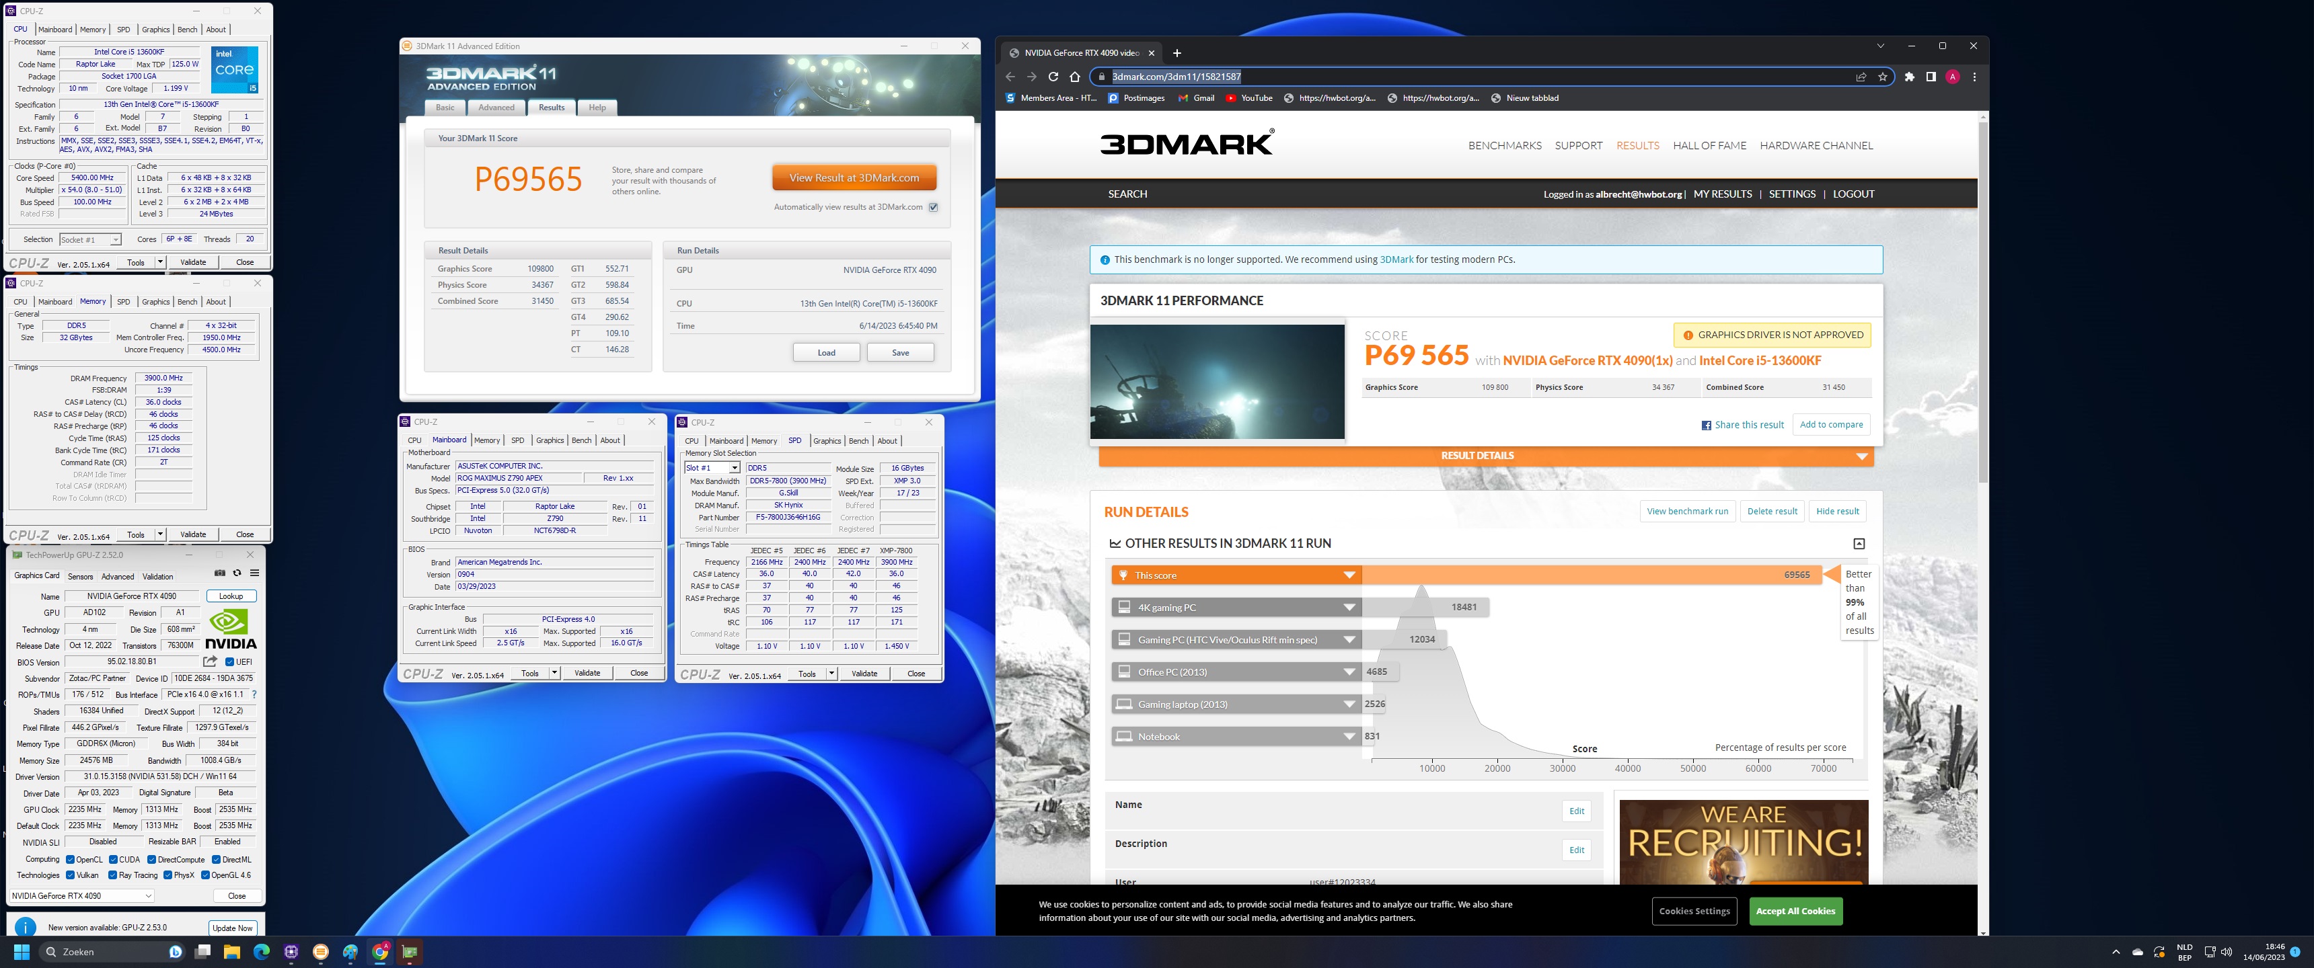2314x968 pixels.
Task: Expand This score dropdown arrow
Action: click(1348, 575)
